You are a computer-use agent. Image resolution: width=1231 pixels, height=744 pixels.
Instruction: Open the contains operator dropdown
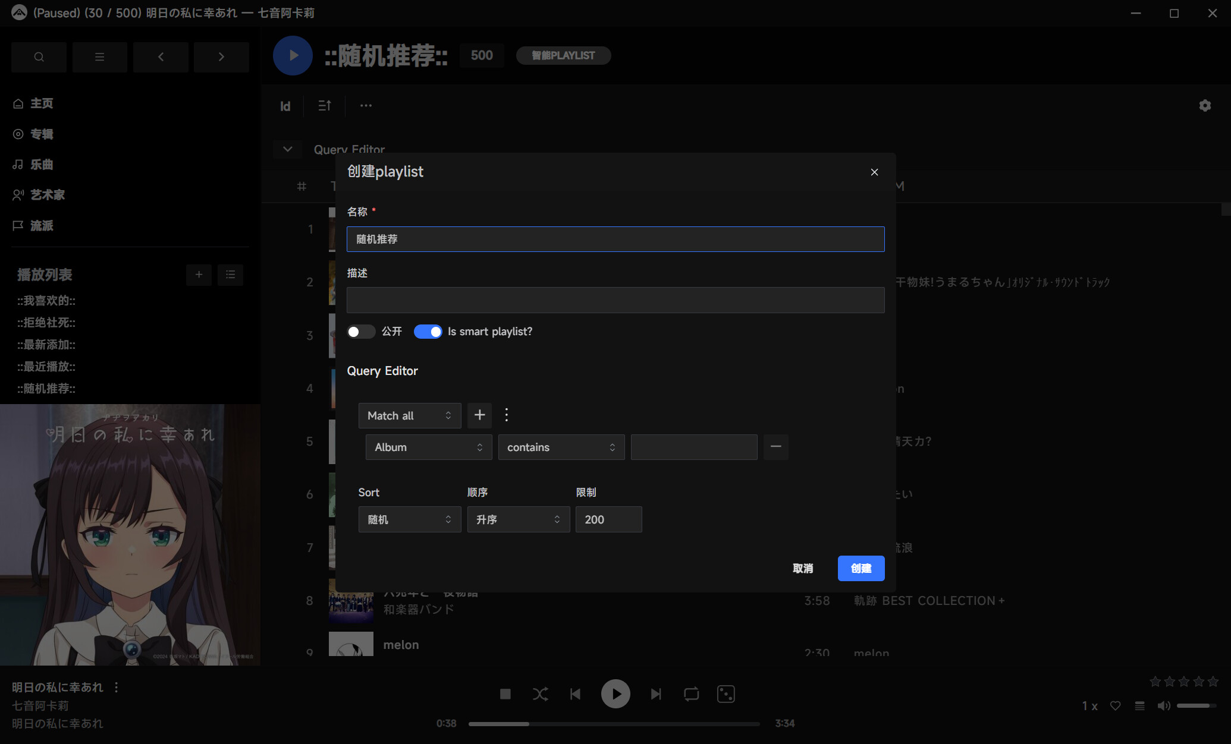561,447
